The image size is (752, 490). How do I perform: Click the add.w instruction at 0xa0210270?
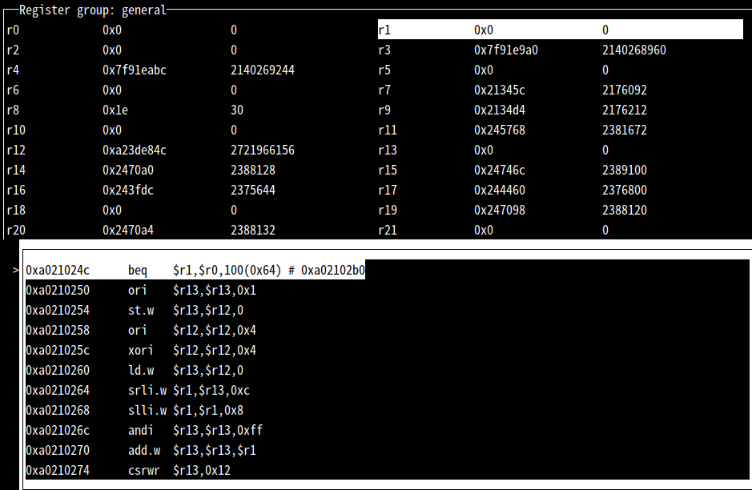coord(143,451)
